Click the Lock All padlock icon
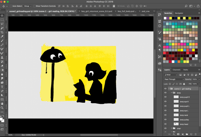 (183, 84)
